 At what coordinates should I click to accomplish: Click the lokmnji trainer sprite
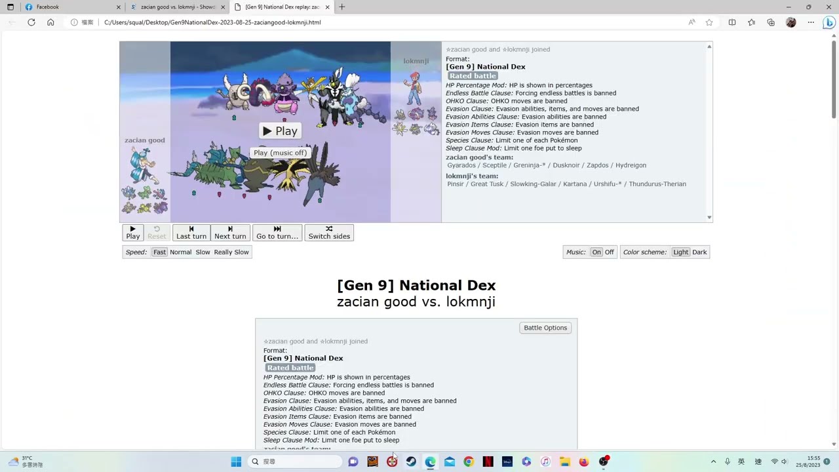click(x=414, y=88)
